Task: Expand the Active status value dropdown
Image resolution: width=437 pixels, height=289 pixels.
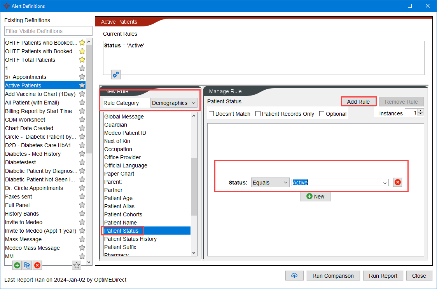Action: (385, 182)
